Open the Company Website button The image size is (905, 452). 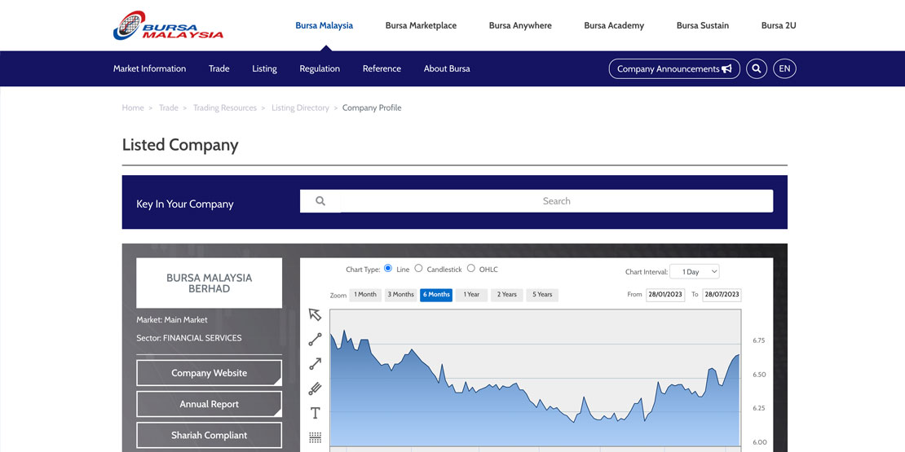click(209, 373)
